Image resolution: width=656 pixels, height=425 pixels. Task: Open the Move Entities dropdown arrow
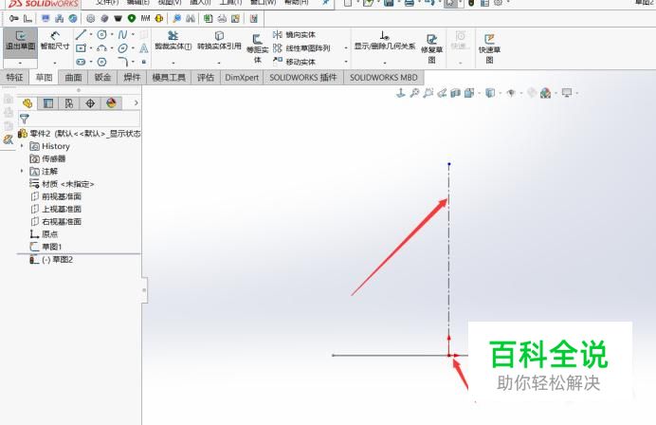[346, 62]
